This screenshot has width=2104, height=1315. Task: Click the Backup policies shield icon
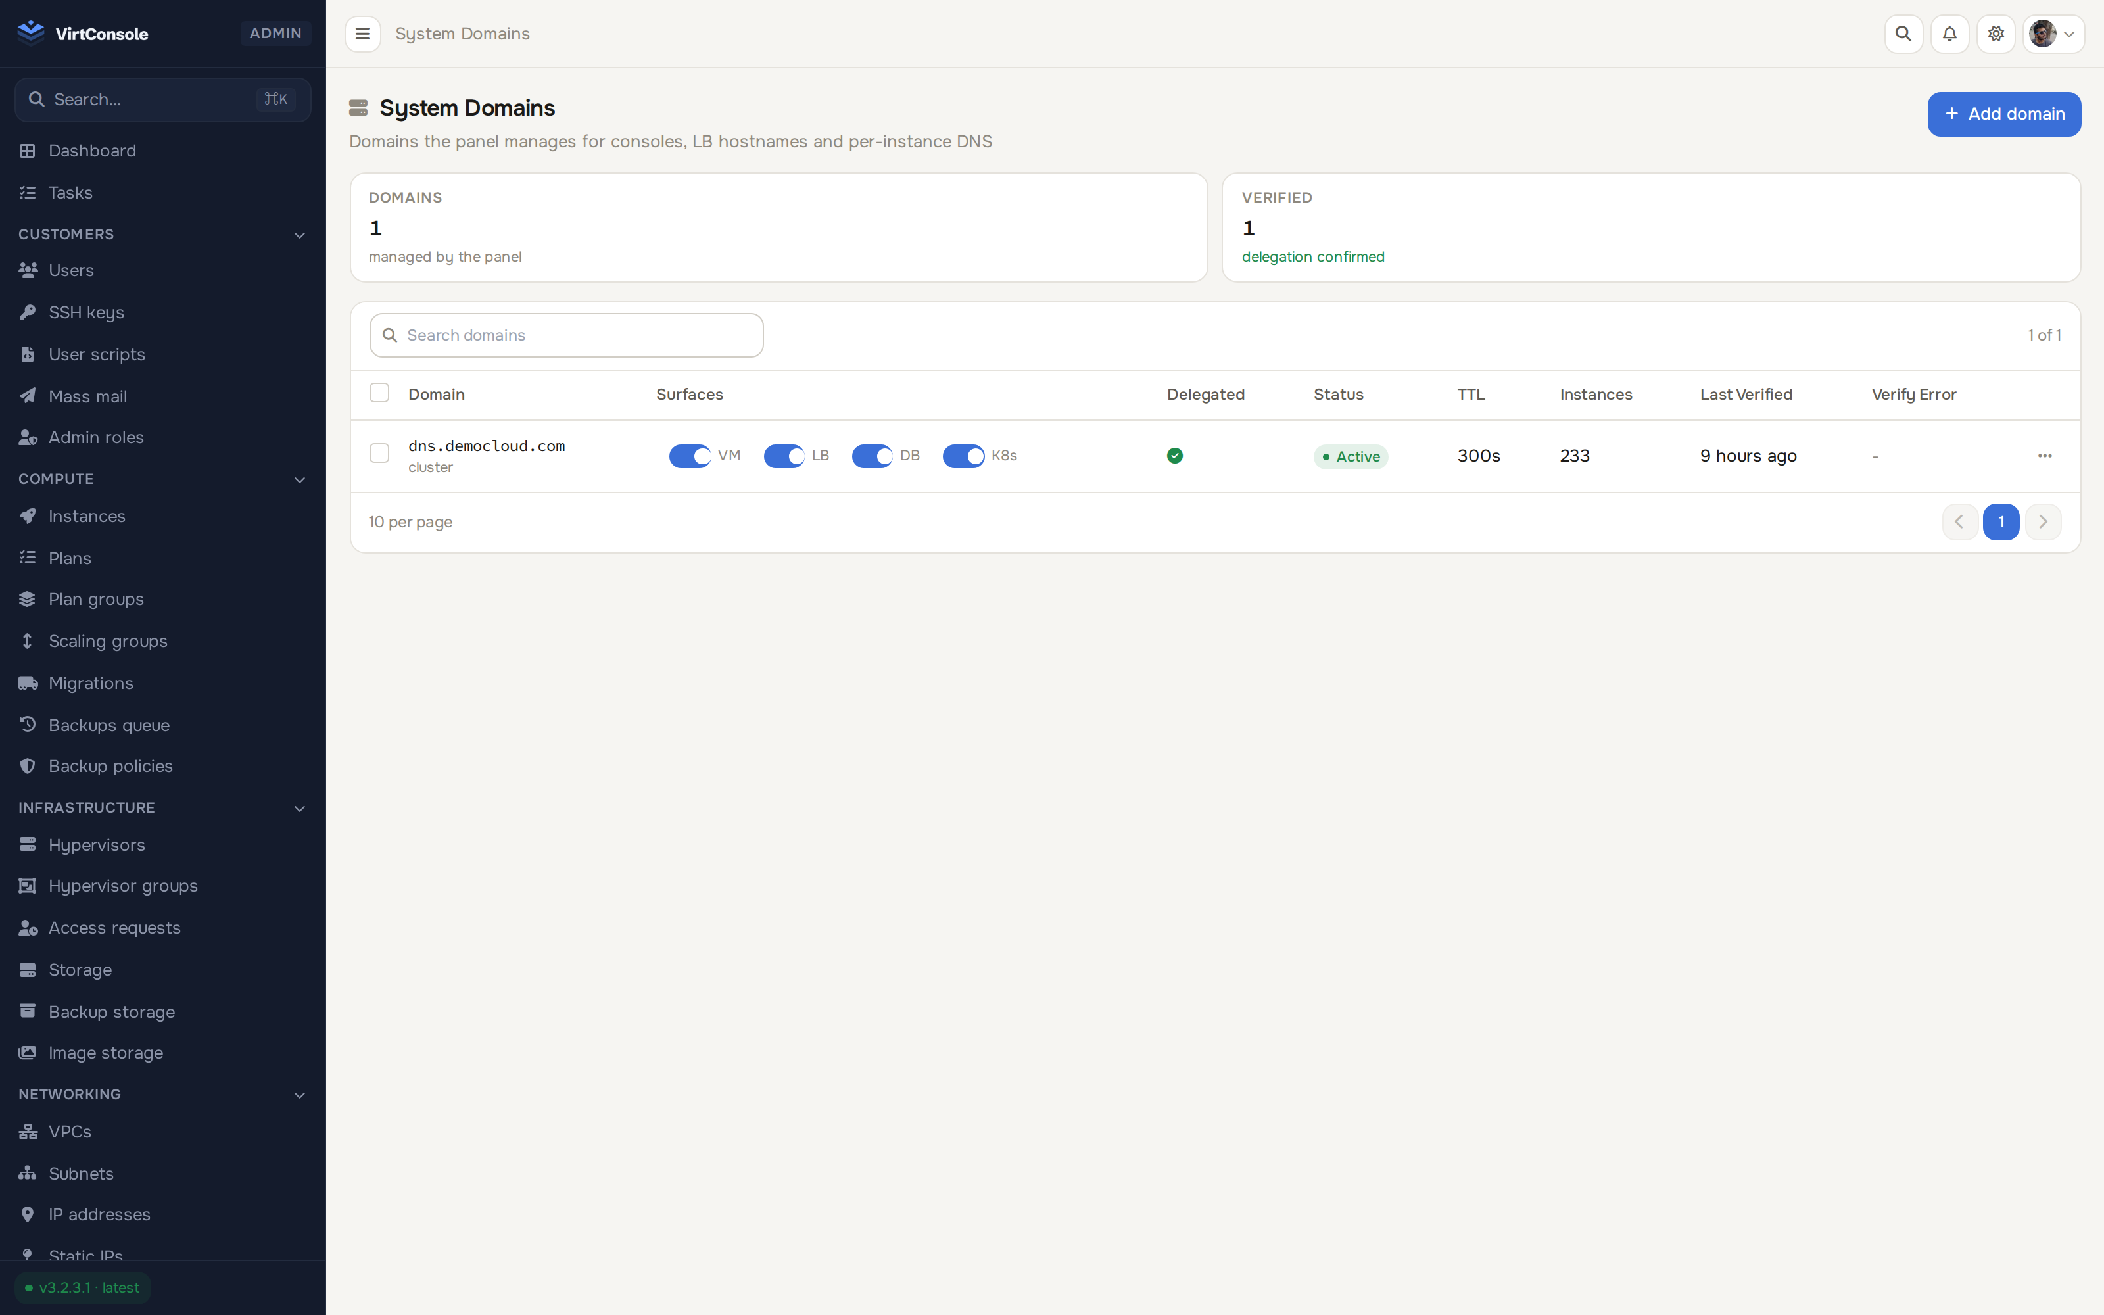(x=28, y=766)
